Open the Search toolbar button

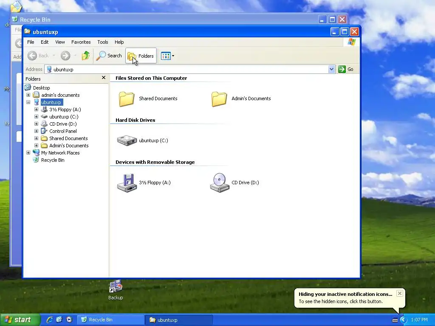[x=109, y=56]
